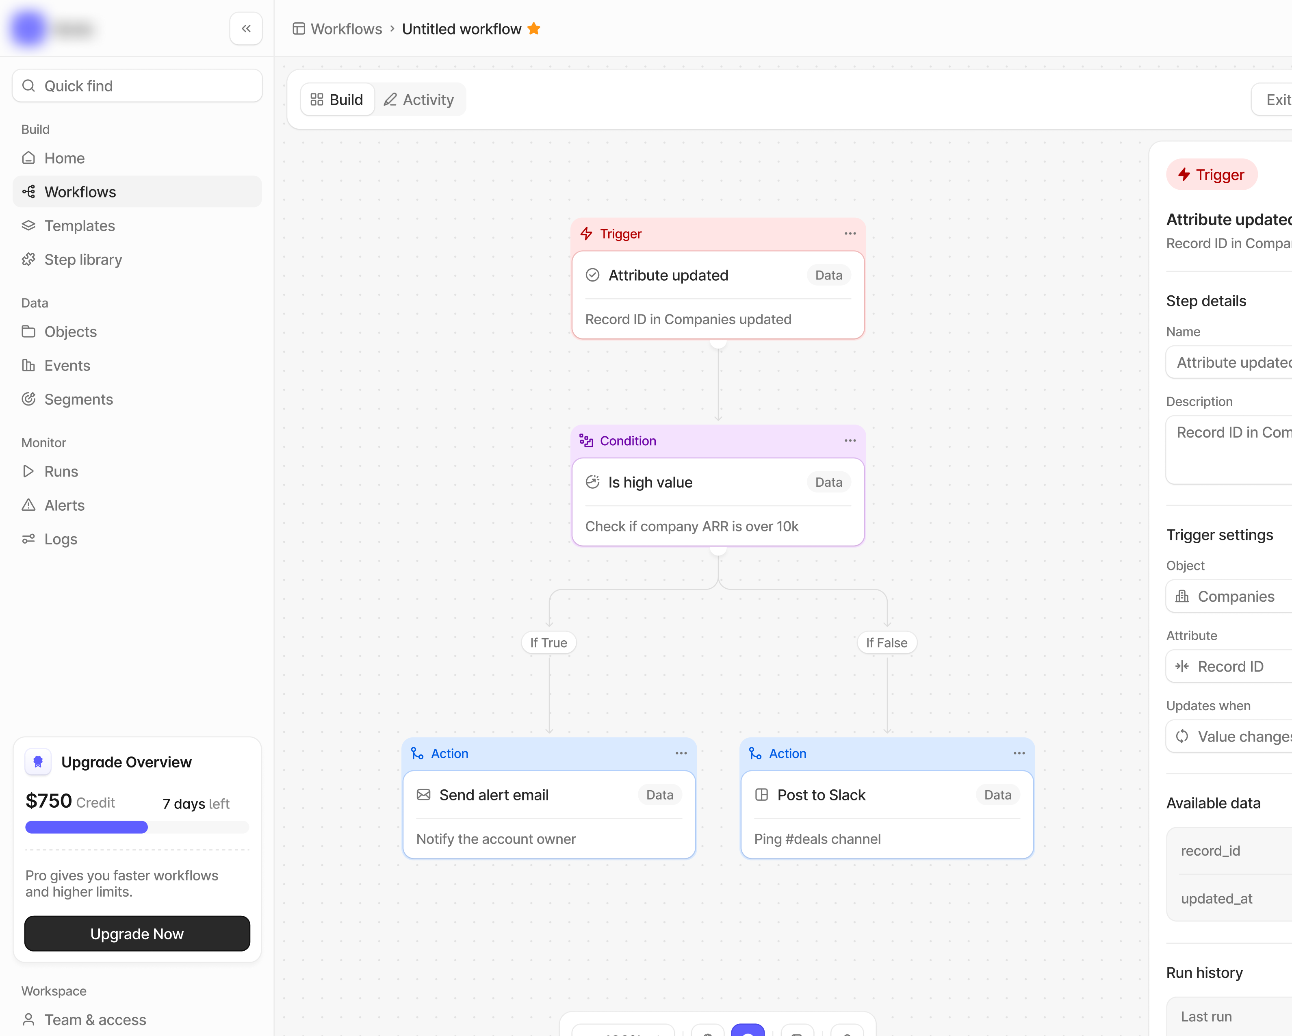1292x1036 pixels.
Task: Go to Workflows breadcrumb link
Action: tap(346, 29)
